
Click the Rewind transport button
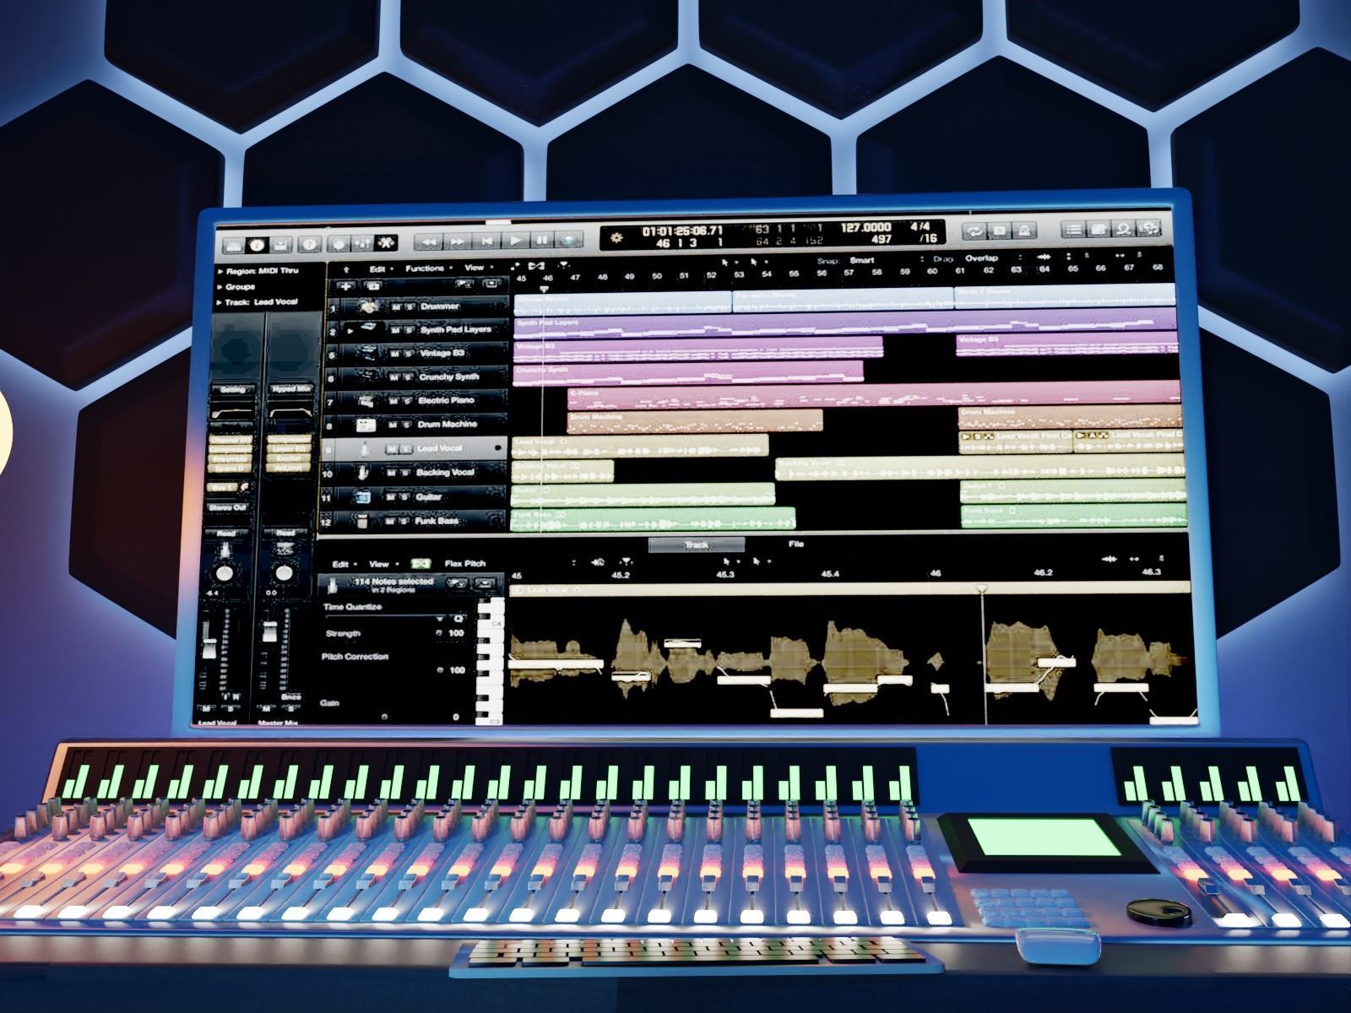click(430, 242)
